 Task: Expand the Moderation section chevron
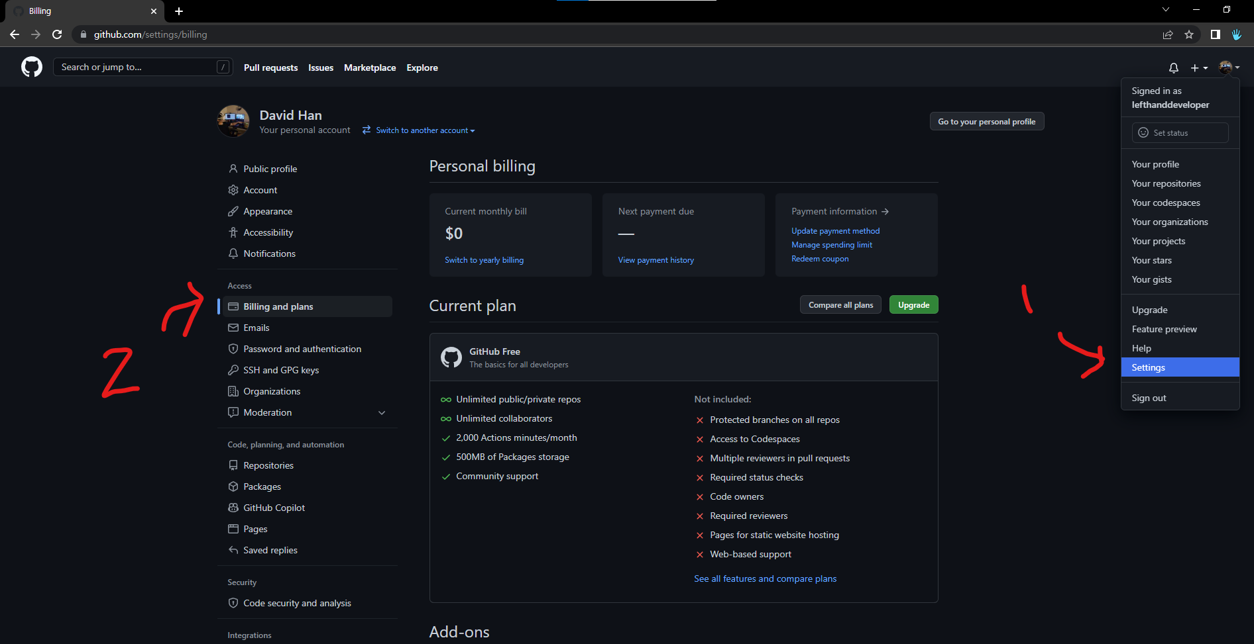pyautogui.click(x=382, y=412)
